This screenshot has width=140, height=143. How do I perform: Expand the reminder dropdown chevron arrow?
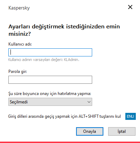point(89,102)
